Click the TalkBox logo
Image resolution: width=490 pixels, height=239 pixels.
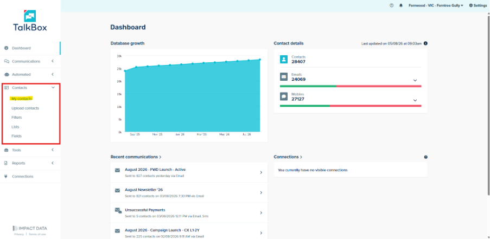pyautogui.click(x=30, y=20)
